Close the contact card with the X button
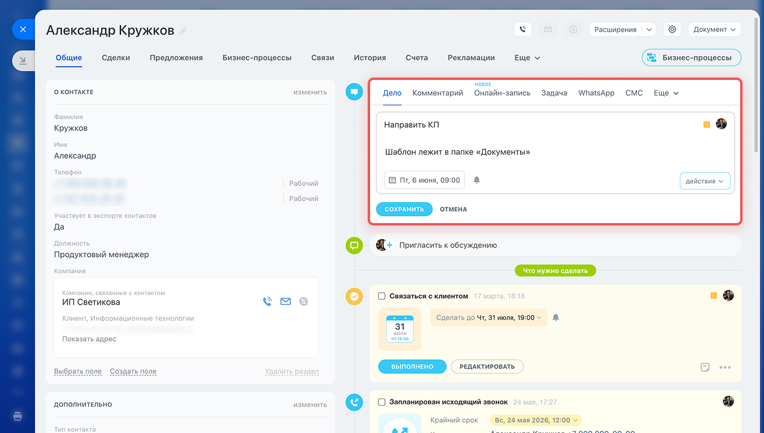This screenshot has height=433, width=764. (x=23, y=29)
